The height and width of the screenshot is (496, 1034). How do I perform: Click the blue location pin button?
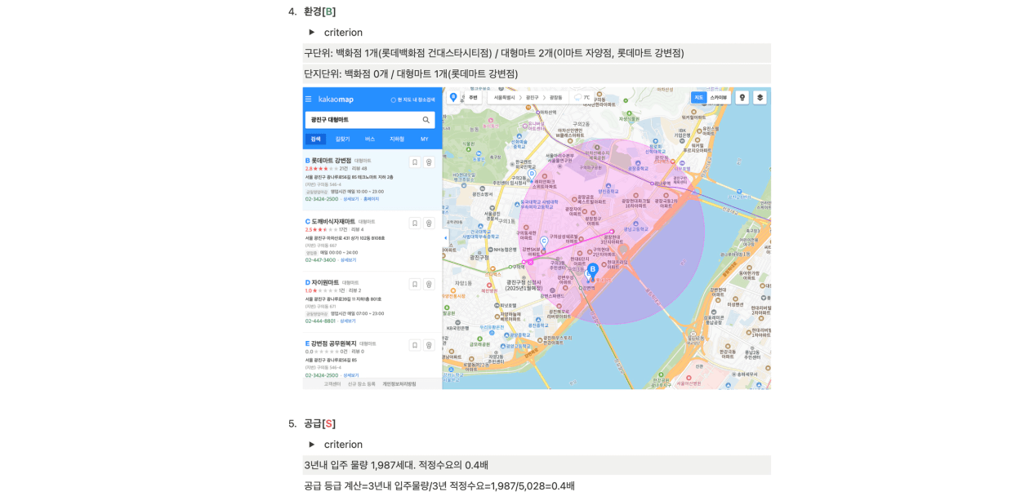(x=453, y=97)
